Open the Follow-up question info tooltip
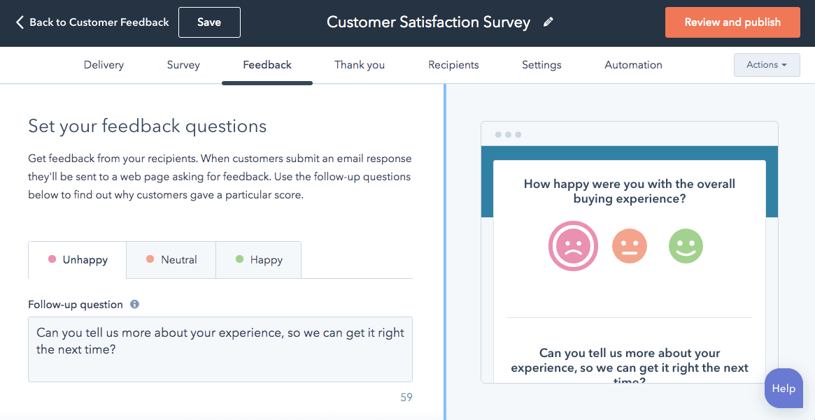This screenshot has height=420, width=815. 134,304
